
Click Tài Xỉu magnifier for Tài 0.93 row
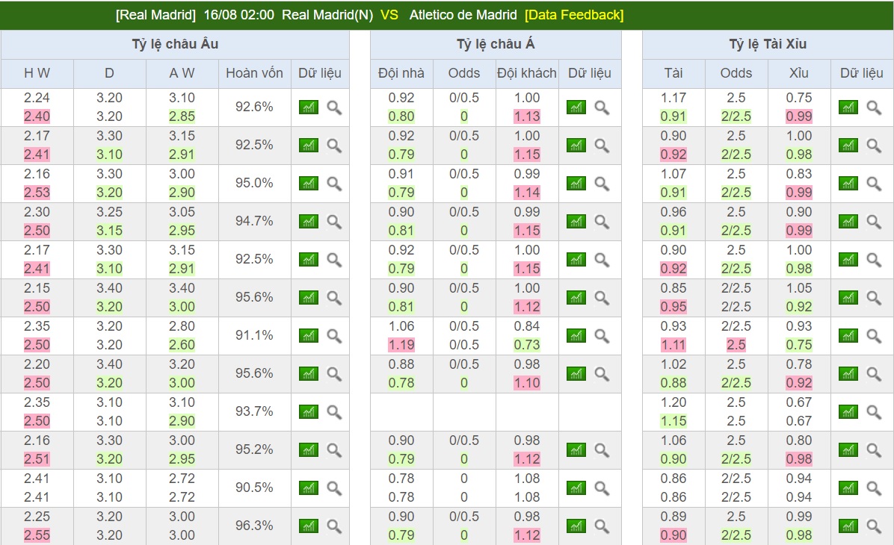(x=874, y=335)
